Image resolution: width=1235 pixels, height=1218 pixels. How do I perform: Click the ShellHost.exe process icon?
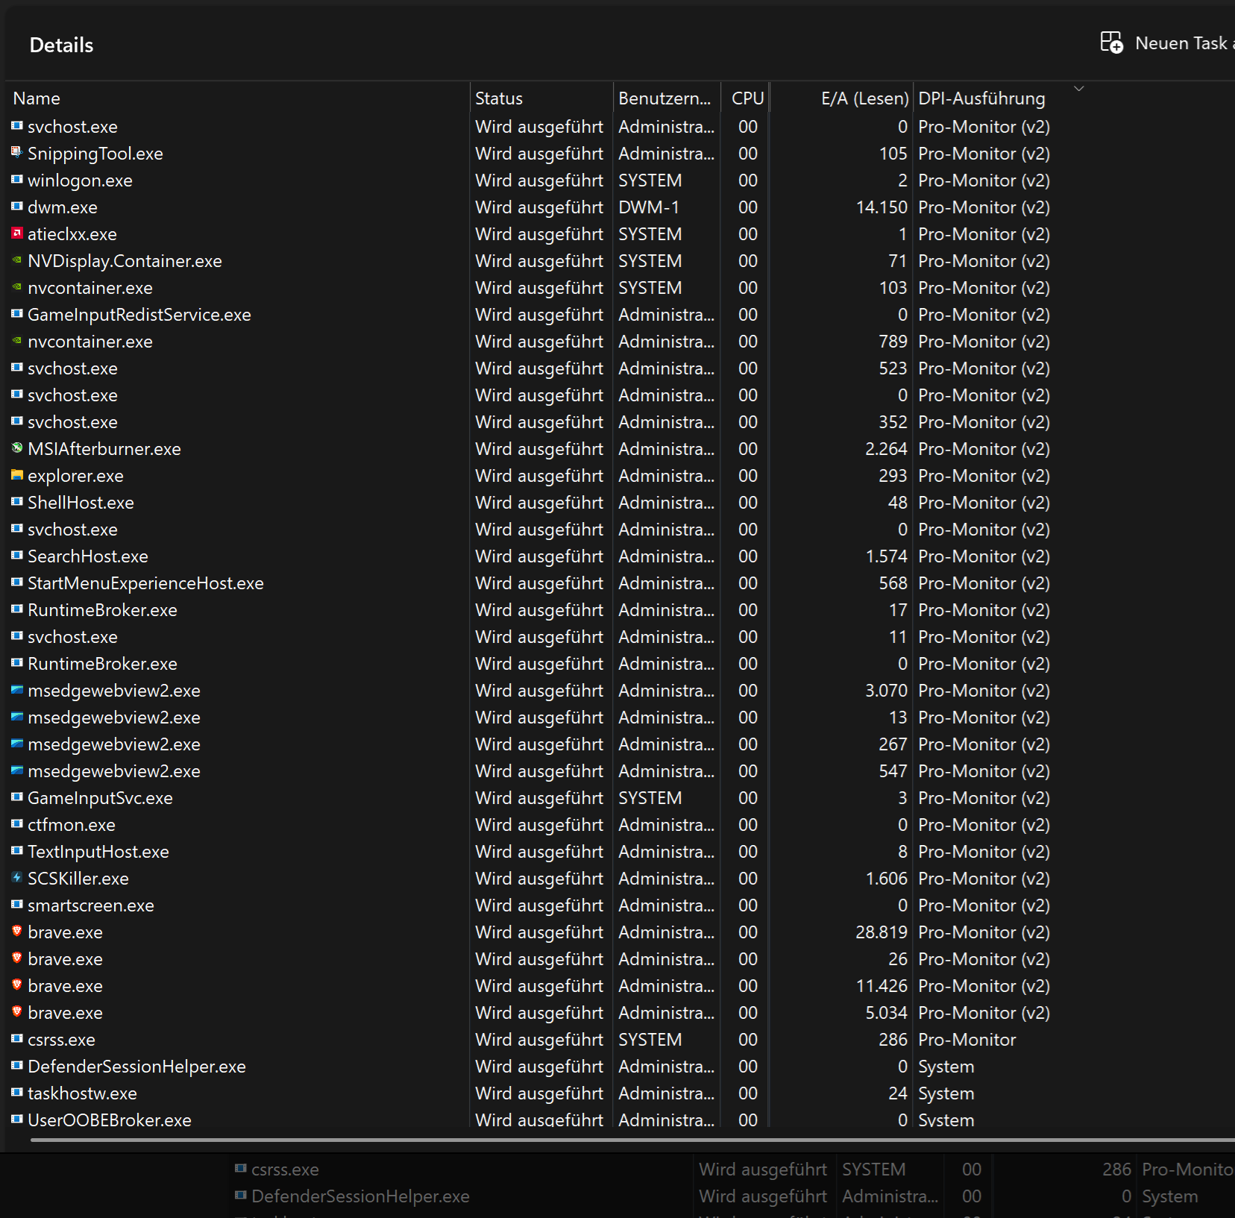pos(17,502)
